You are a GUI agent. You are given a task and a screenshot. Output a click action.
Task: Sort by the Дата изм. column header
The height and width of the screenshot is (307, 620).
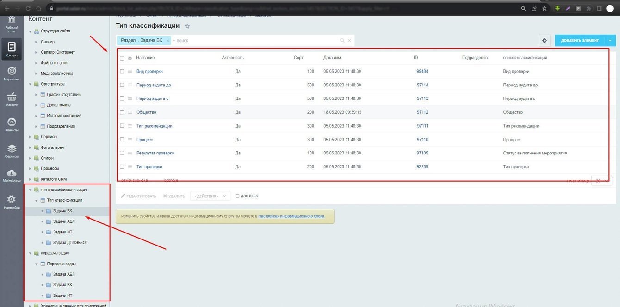(x=333, y=58)
